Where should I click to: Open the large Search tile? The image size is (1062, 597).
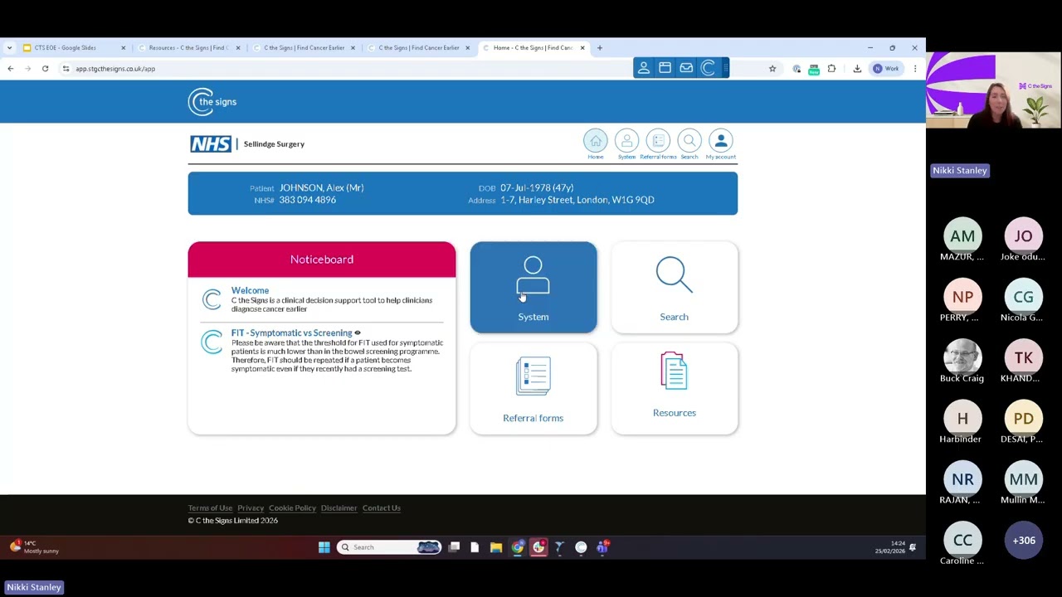[x=675, y=288]
